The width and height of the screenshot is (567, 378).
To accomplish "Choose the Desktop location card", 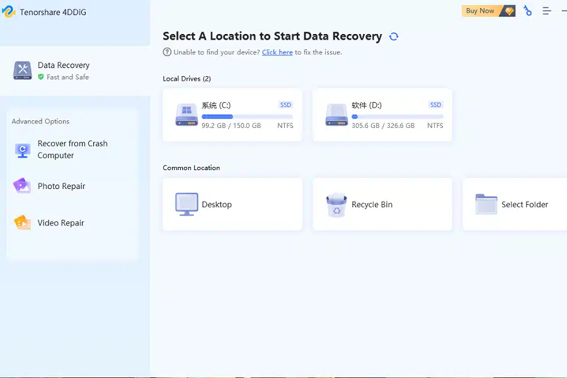I will pyautogui.click(x=232, y=204).
